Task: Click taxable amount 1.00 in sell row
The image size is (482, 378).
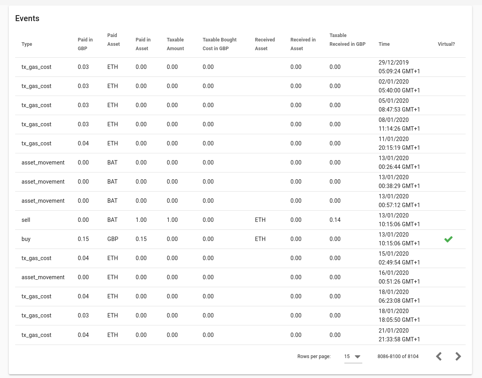Action: 172,220
